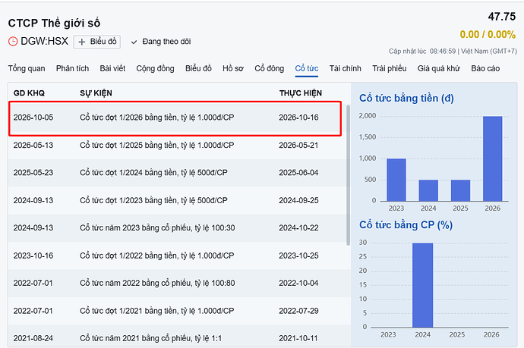
Task: Click the plus icon in Biểu đồ button
Action: 81,42
